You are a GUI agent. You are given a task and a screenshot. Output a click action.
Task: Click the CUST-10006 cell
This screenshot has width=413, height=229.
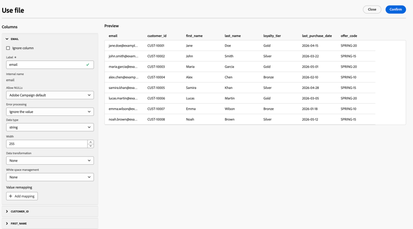(156, 98)
